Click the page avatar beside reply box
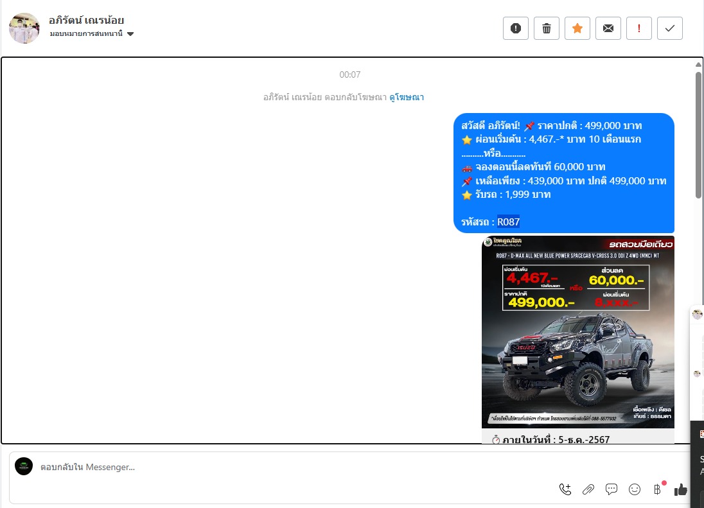The height and width of the screenshot is (508, 704). pyautogui.click(x=24, y=466)
